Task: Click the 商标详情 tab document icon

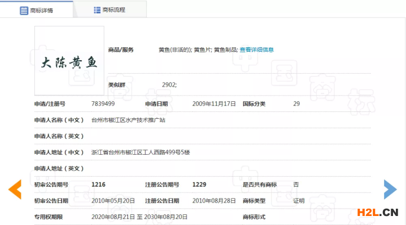Action: (x=24, y=10)
